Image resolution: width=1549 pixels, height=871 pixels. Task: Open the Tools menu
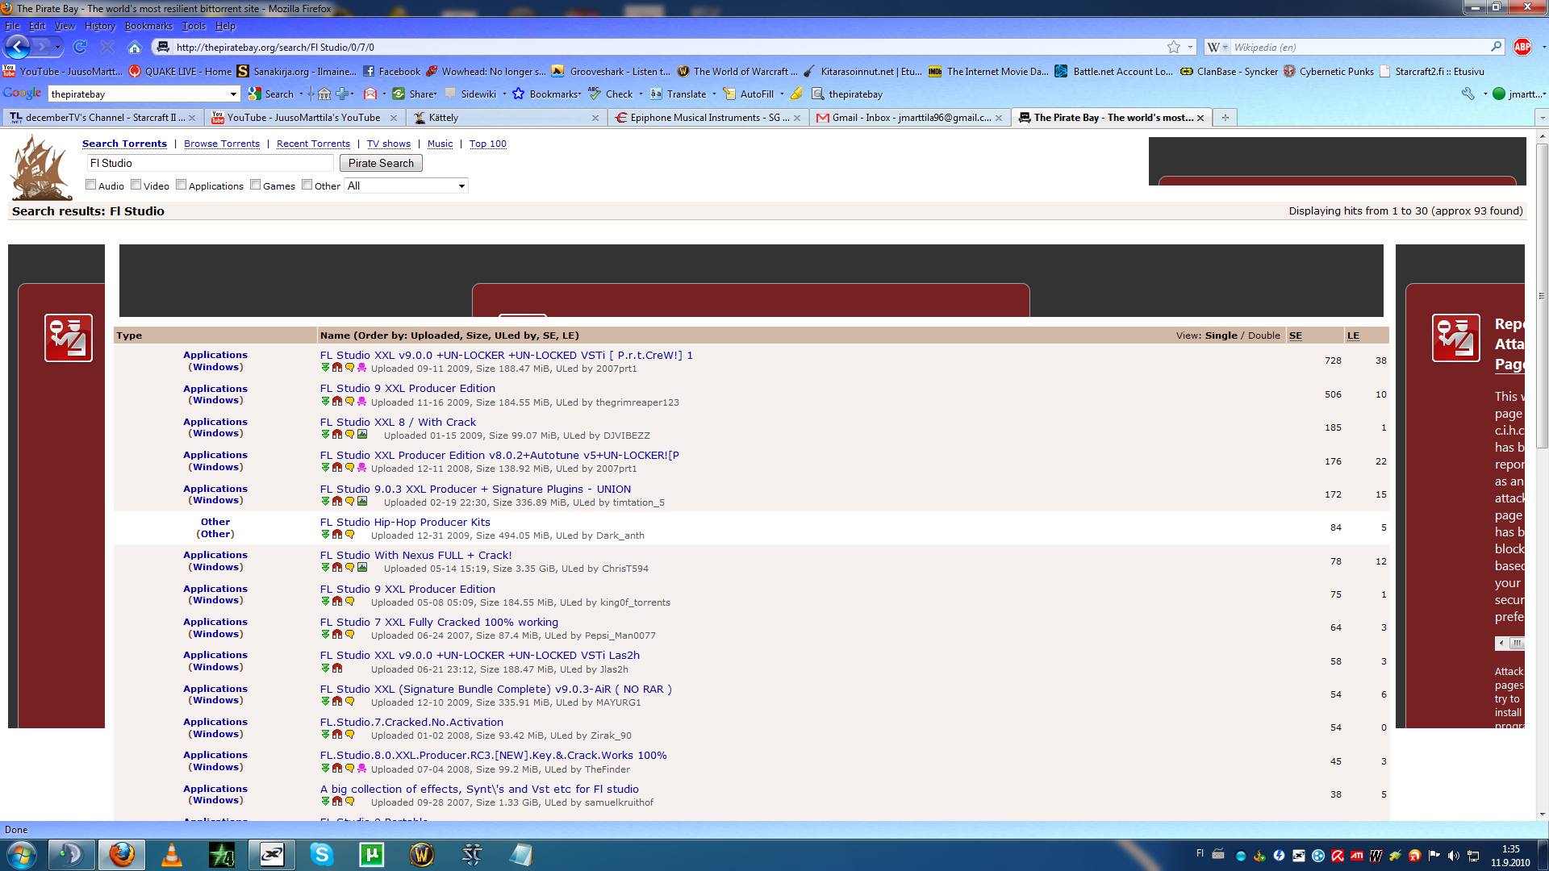194,26
